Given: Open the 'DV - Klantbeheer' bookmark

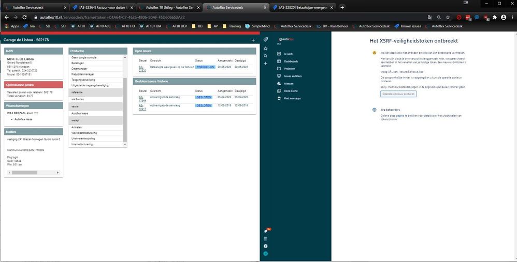Looking at the screenshot, I should [x=332, y=26].
